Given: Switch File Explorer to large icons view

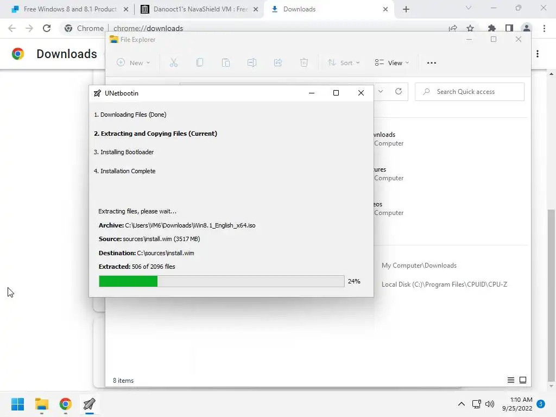Looking at the screenshot, I should pyautogui.click(x=523, y=380).
